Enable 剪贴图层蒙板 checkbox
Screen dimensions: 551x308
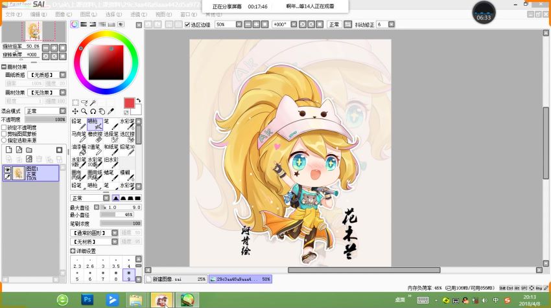click(4, 134)
